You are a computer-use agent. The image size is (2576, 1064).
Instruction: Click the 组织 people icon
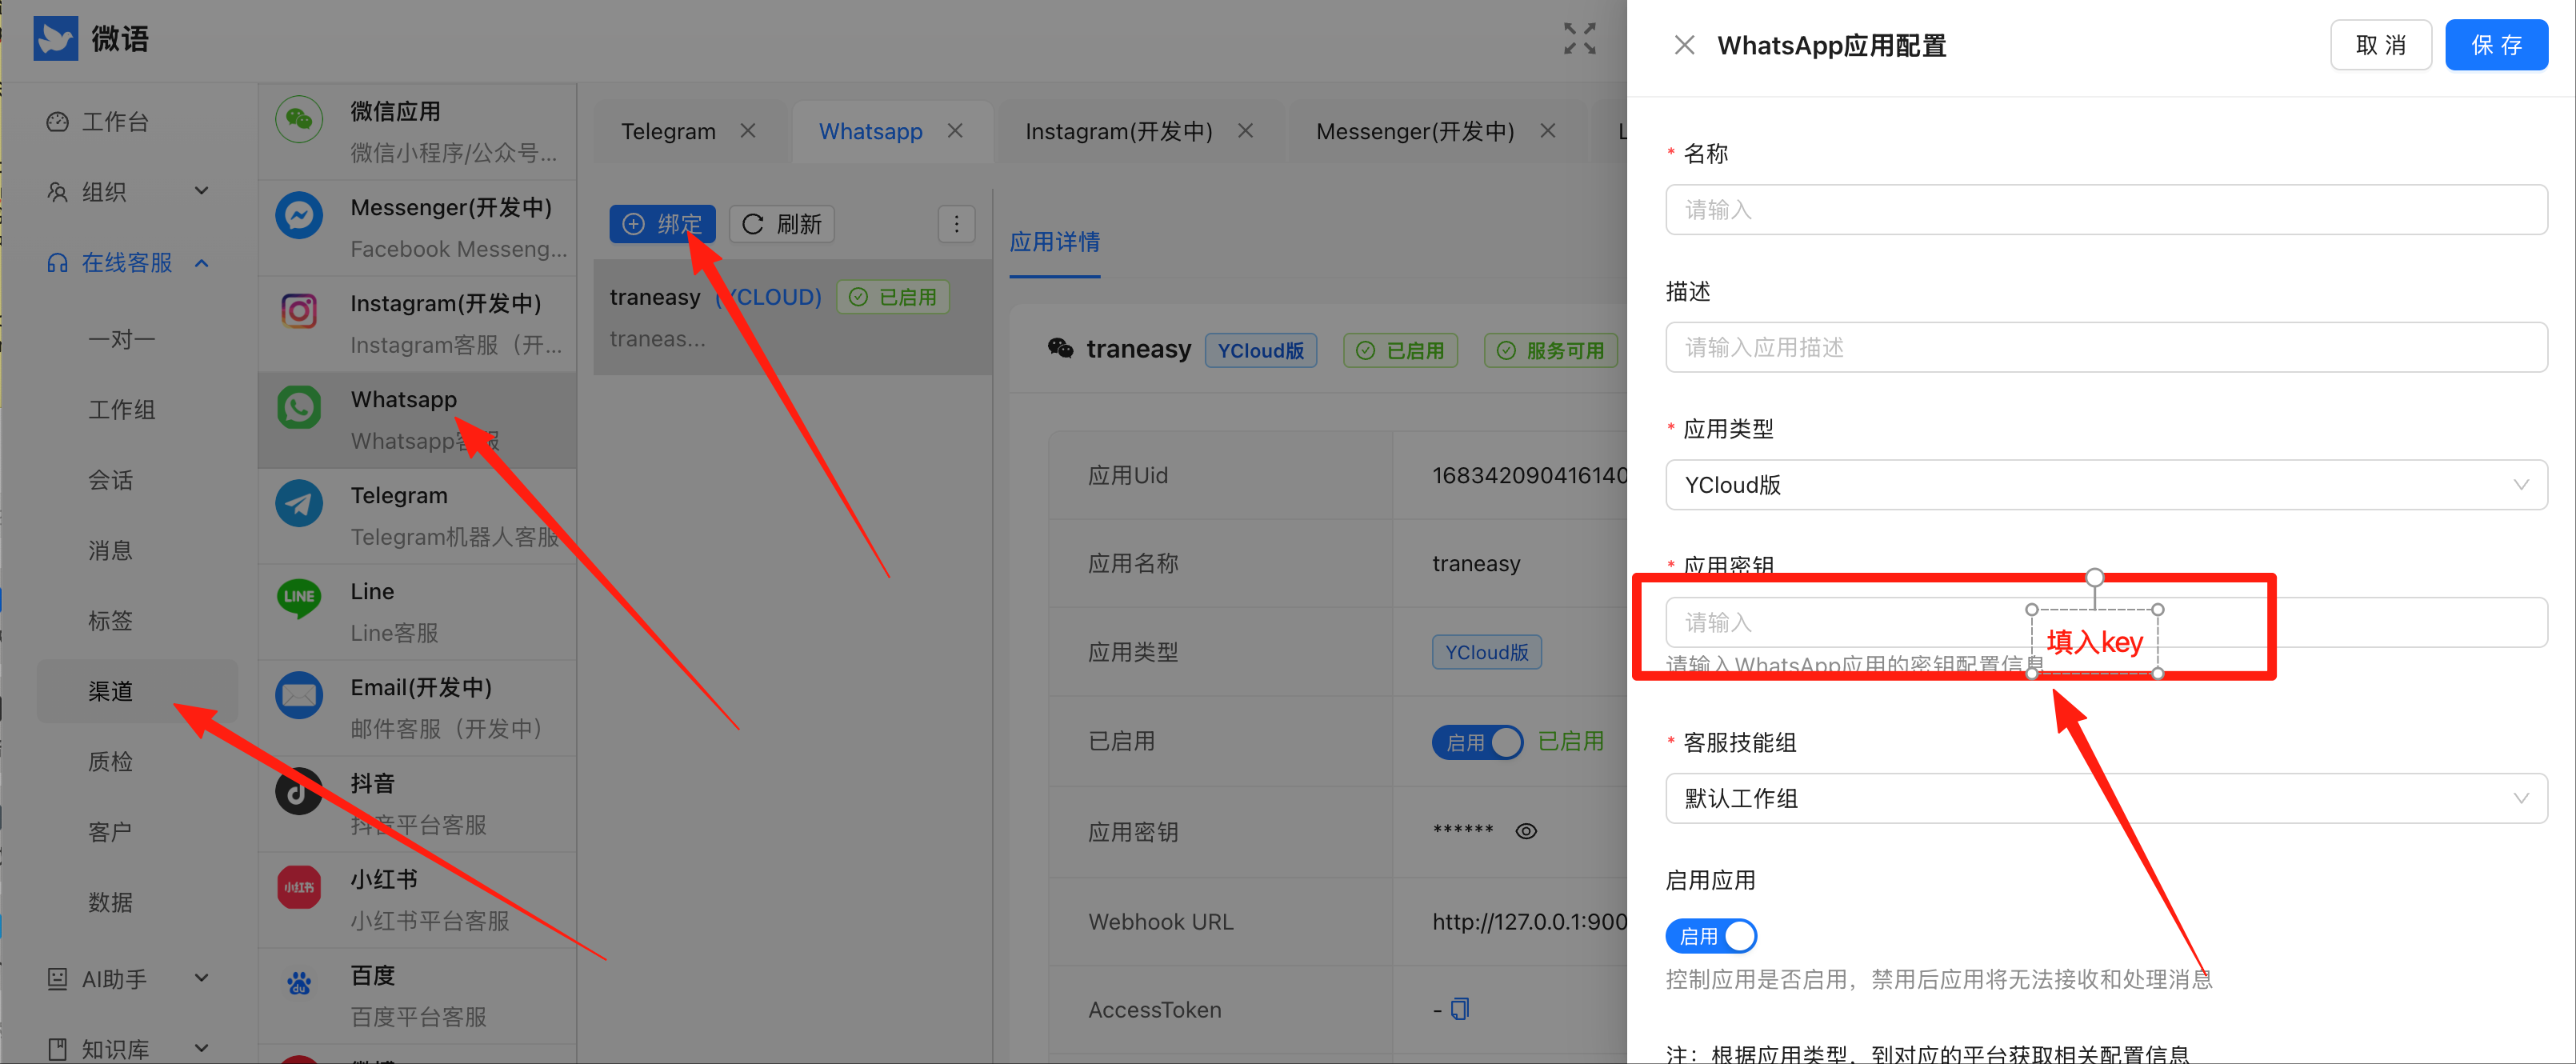tap(57, 192)
